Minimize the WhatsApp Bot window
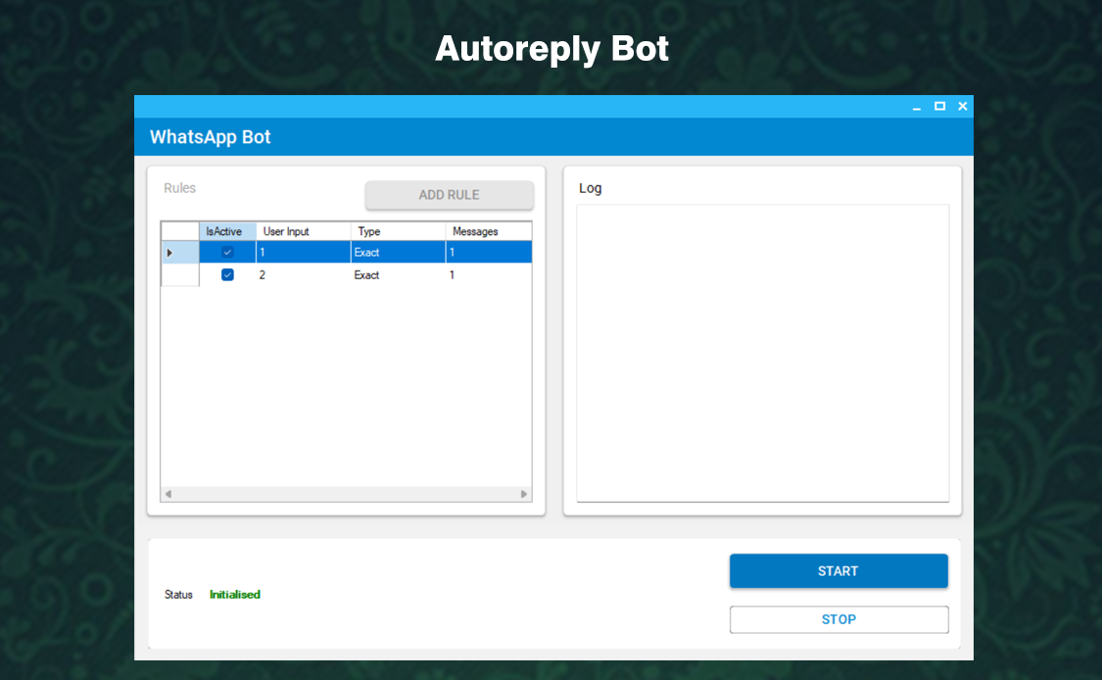1102x680 pixels. (917, 106)
